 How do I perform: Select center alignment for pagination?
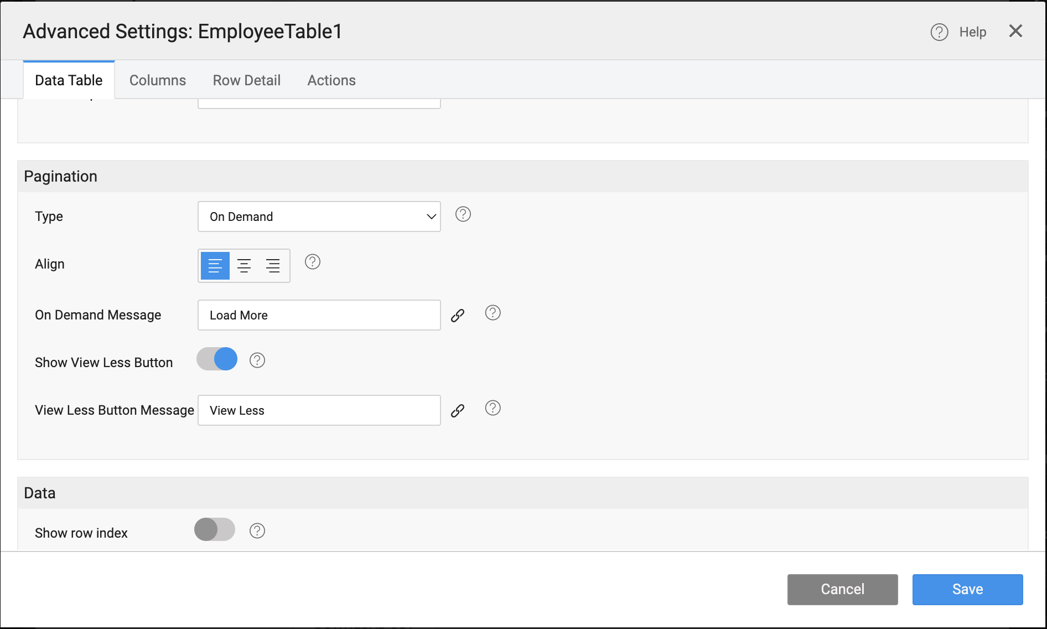point(243,265)
